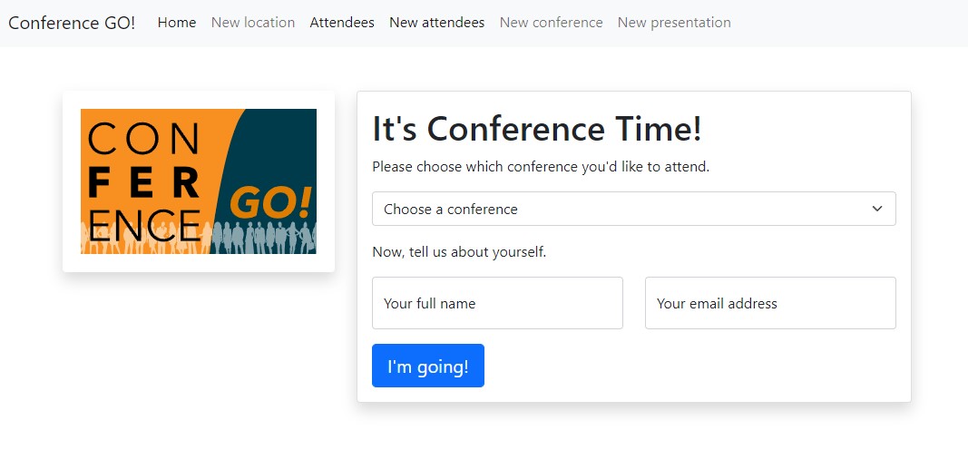The height and width of the screenshot is (469, 968).
Task: Click the 'Please choose which conference' text
Action: [541, 167]
